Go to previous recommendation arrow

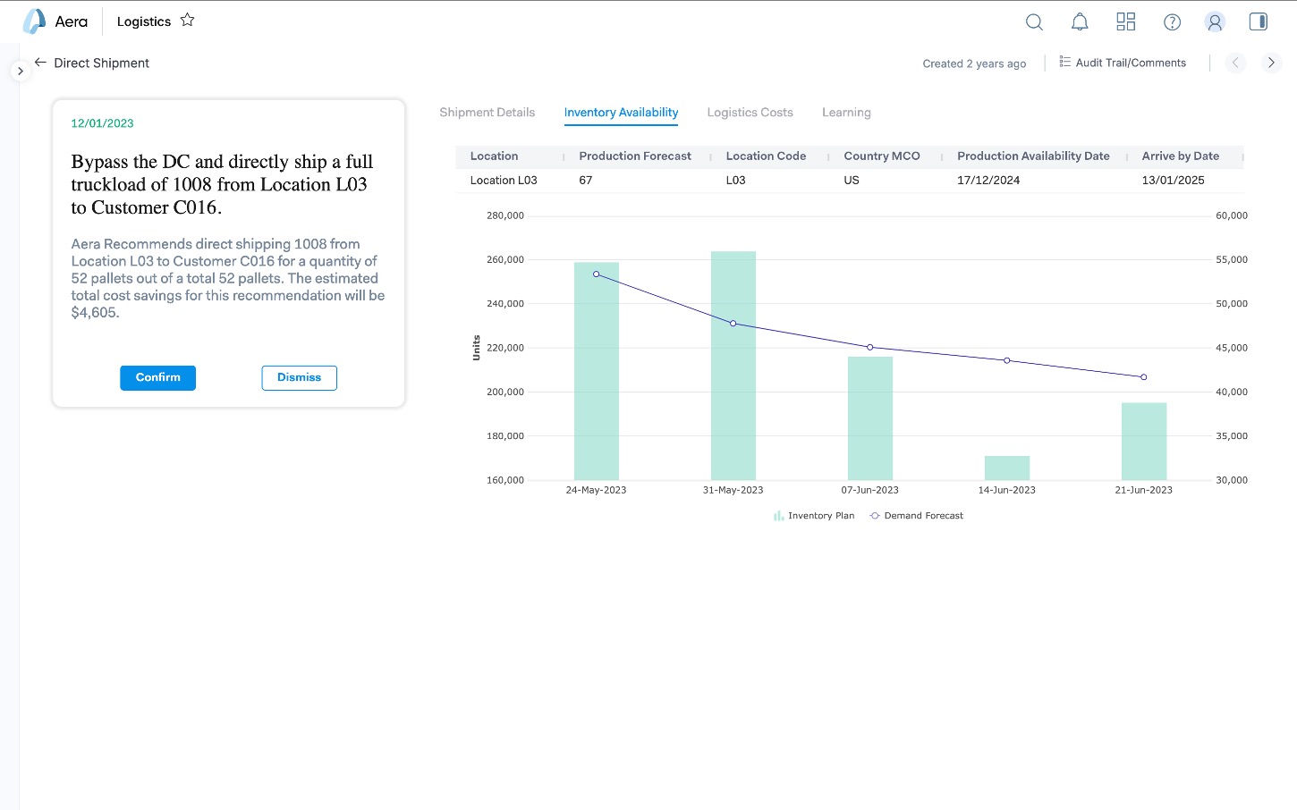[1235, 63]
